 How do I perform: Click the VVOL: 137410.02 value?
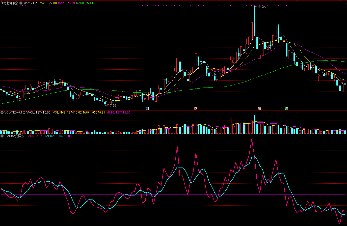pos(39,112)
